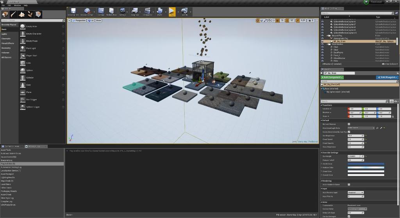Open the Edit menu
This screenshot has height=218, width=400.
click(x=9, y=5)
